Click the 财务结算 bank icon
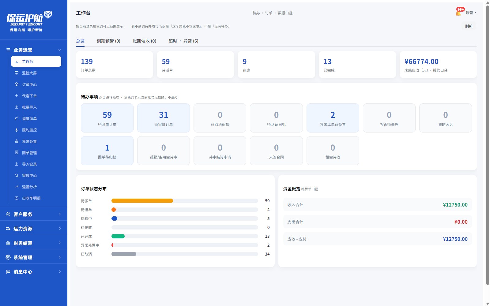The width and height of the screenshot is (490, 306). pos(8,243)
